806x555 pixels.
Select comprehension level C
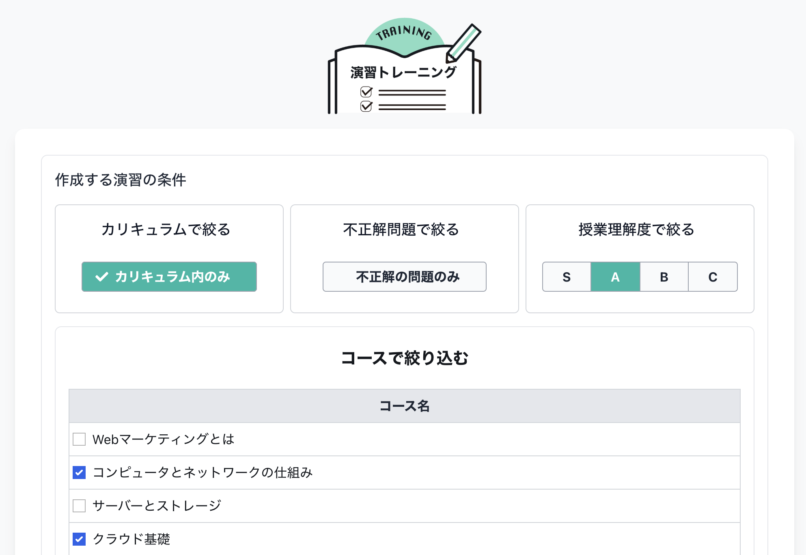coord(713,277)
